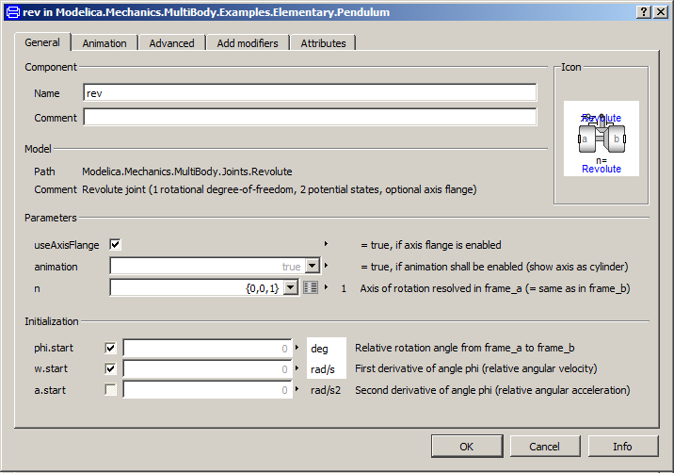This screenshot has height=473, width=674.
Task: Enable the a.start checkbox
Action: tap(111, 389)
